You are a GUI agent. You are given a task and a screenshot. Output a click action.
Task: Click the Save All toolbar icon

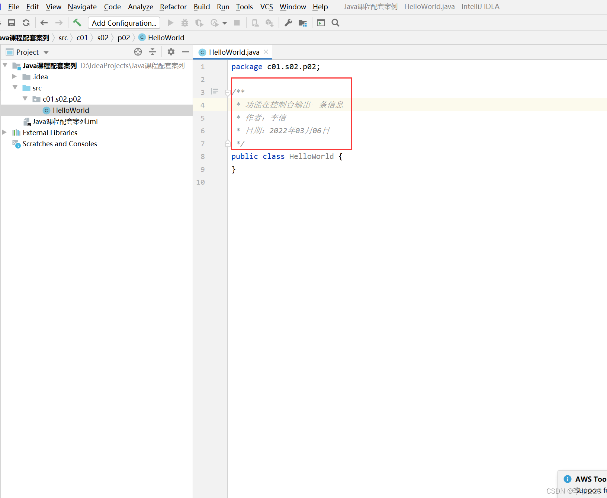(12, 23)
